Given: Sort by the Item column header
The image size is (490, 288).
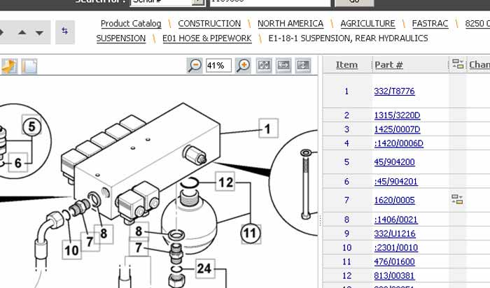Looking at the screenshot, I should click(346, 65).
